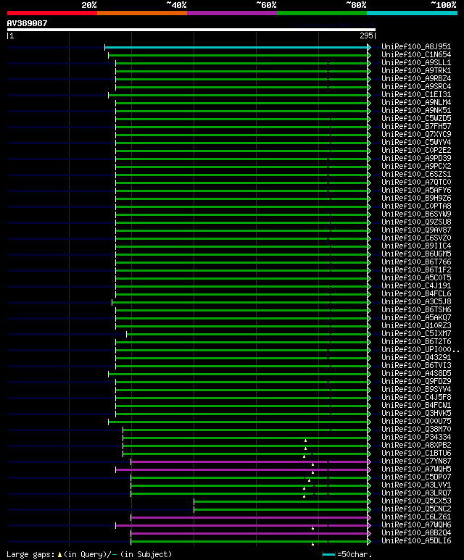Click UniRef100_A9NLM4 hit name
464x560 pixels.
[416, 102]
